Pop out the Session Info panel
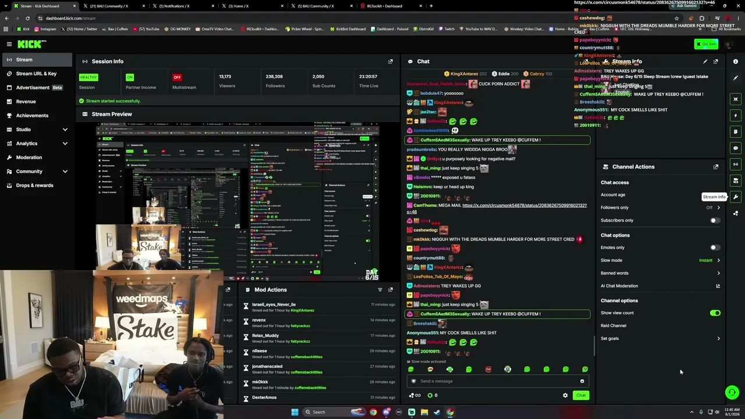 tap(391, 61)
